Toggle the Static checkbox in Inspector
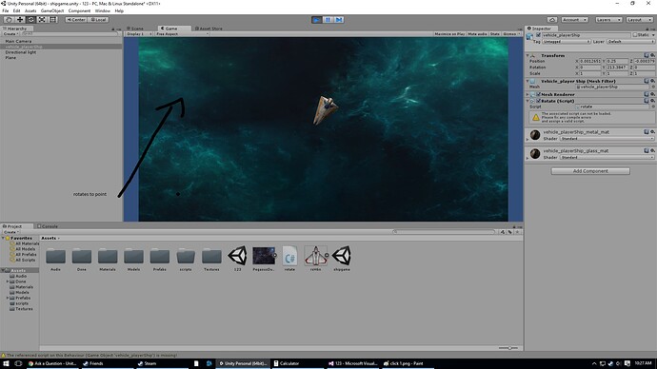This screenshot has width=657, height=369. (635, 35)
